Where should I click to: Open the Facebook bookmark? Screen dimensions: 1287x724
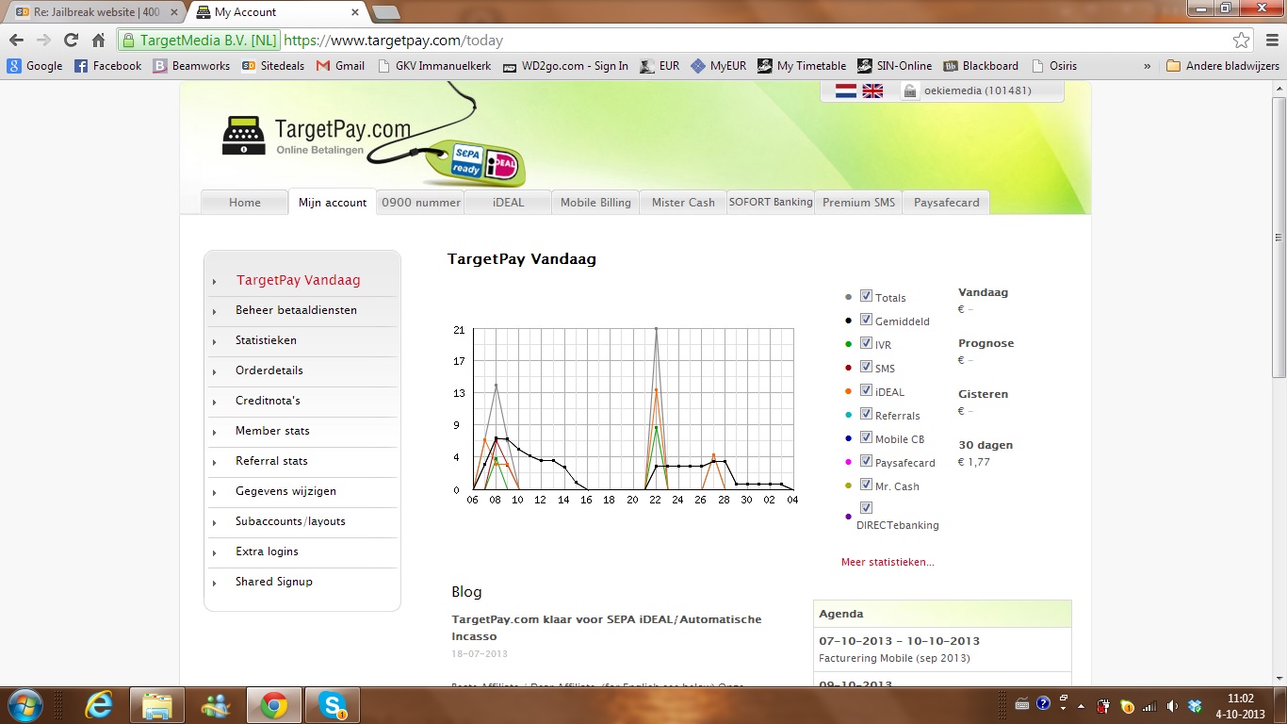coord(107,66)
